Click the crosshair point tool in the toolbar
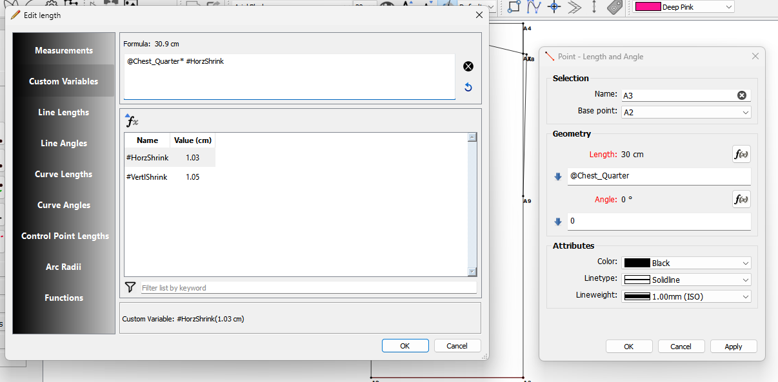Screen dimensions: 778x382 [554, 7]
